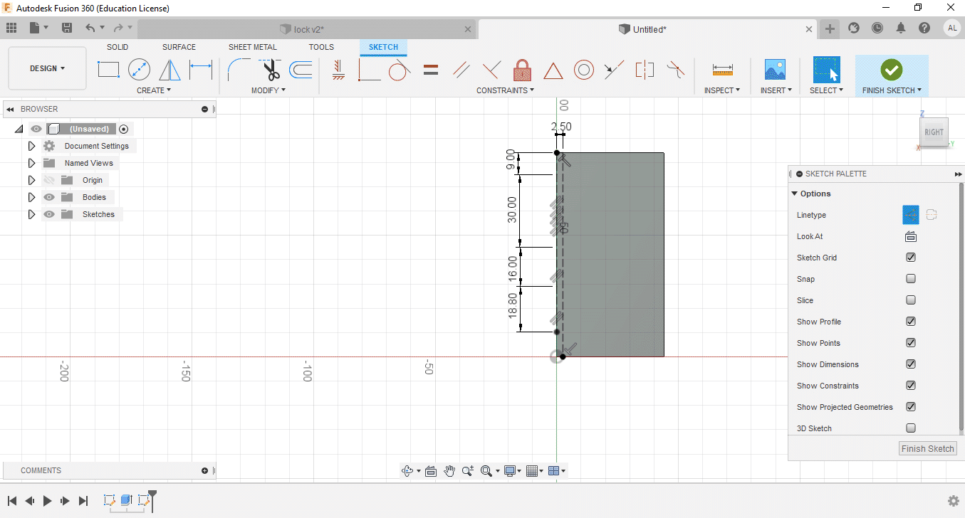Click the Orbit navigation tool

[x=407, y=470]
